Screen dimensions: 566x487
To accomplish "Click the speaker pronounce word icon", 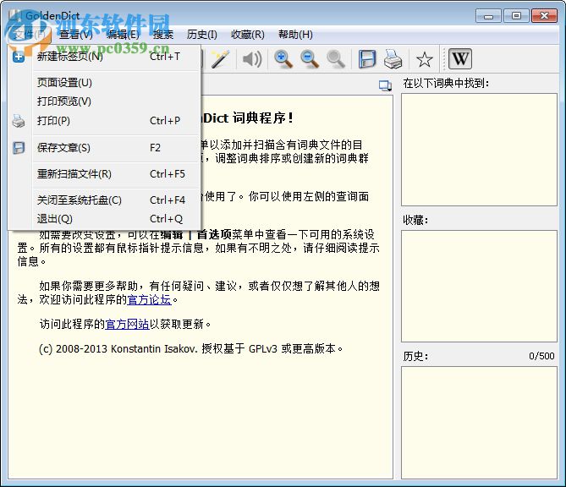I will [252, 59].
